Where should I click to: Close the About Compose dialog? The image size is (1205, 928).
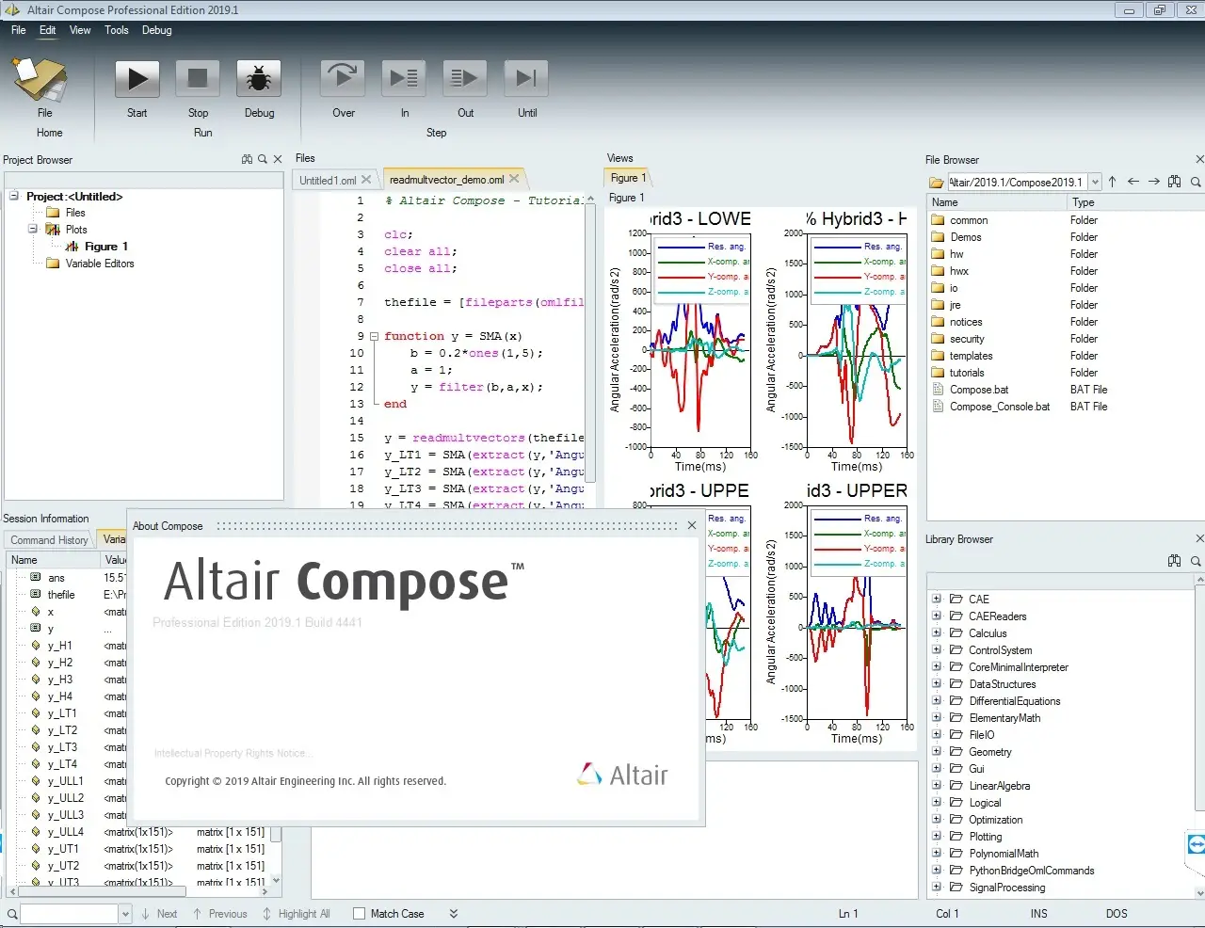692,525
